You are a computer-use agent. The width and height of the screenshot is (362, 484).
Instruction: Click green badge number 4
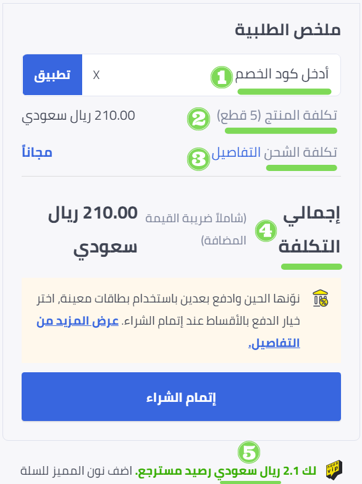[x=266, y=231]
